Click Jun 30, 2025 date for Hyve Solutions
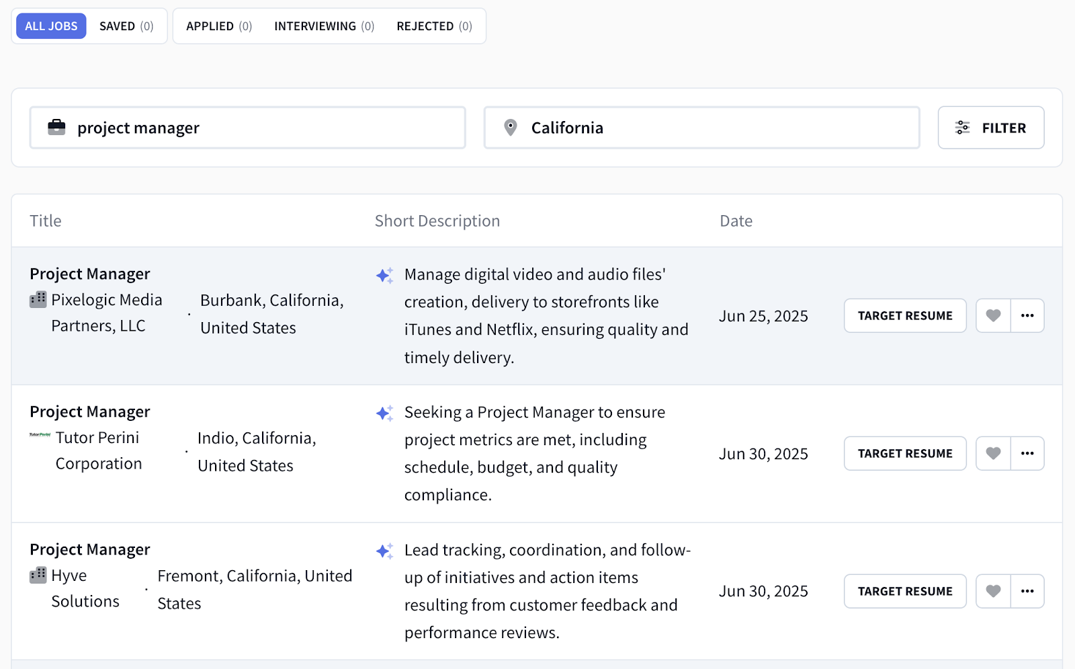This screenshot has height=669, width=1075. click(x=763, y=592)
